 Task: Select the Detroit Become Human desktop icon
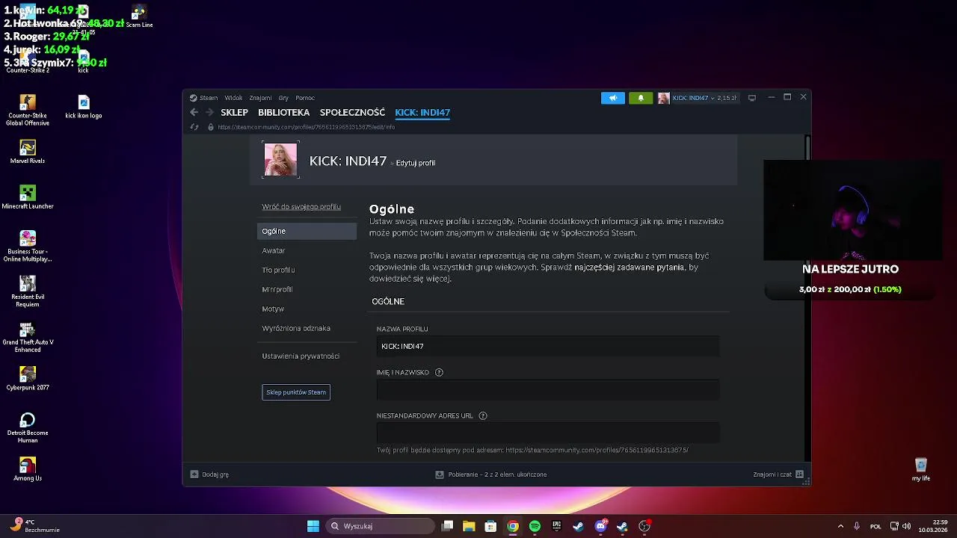pyautogui.click(x=28, y=429)
